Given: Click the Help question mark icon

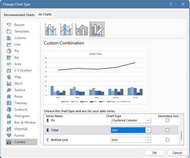Looking at the screenshot, I should pos(171,4).
